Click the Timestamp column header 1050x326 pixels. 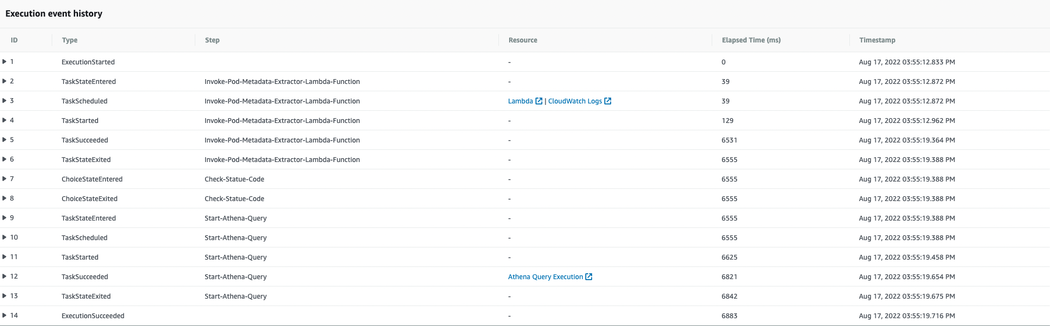pos(877,40)
